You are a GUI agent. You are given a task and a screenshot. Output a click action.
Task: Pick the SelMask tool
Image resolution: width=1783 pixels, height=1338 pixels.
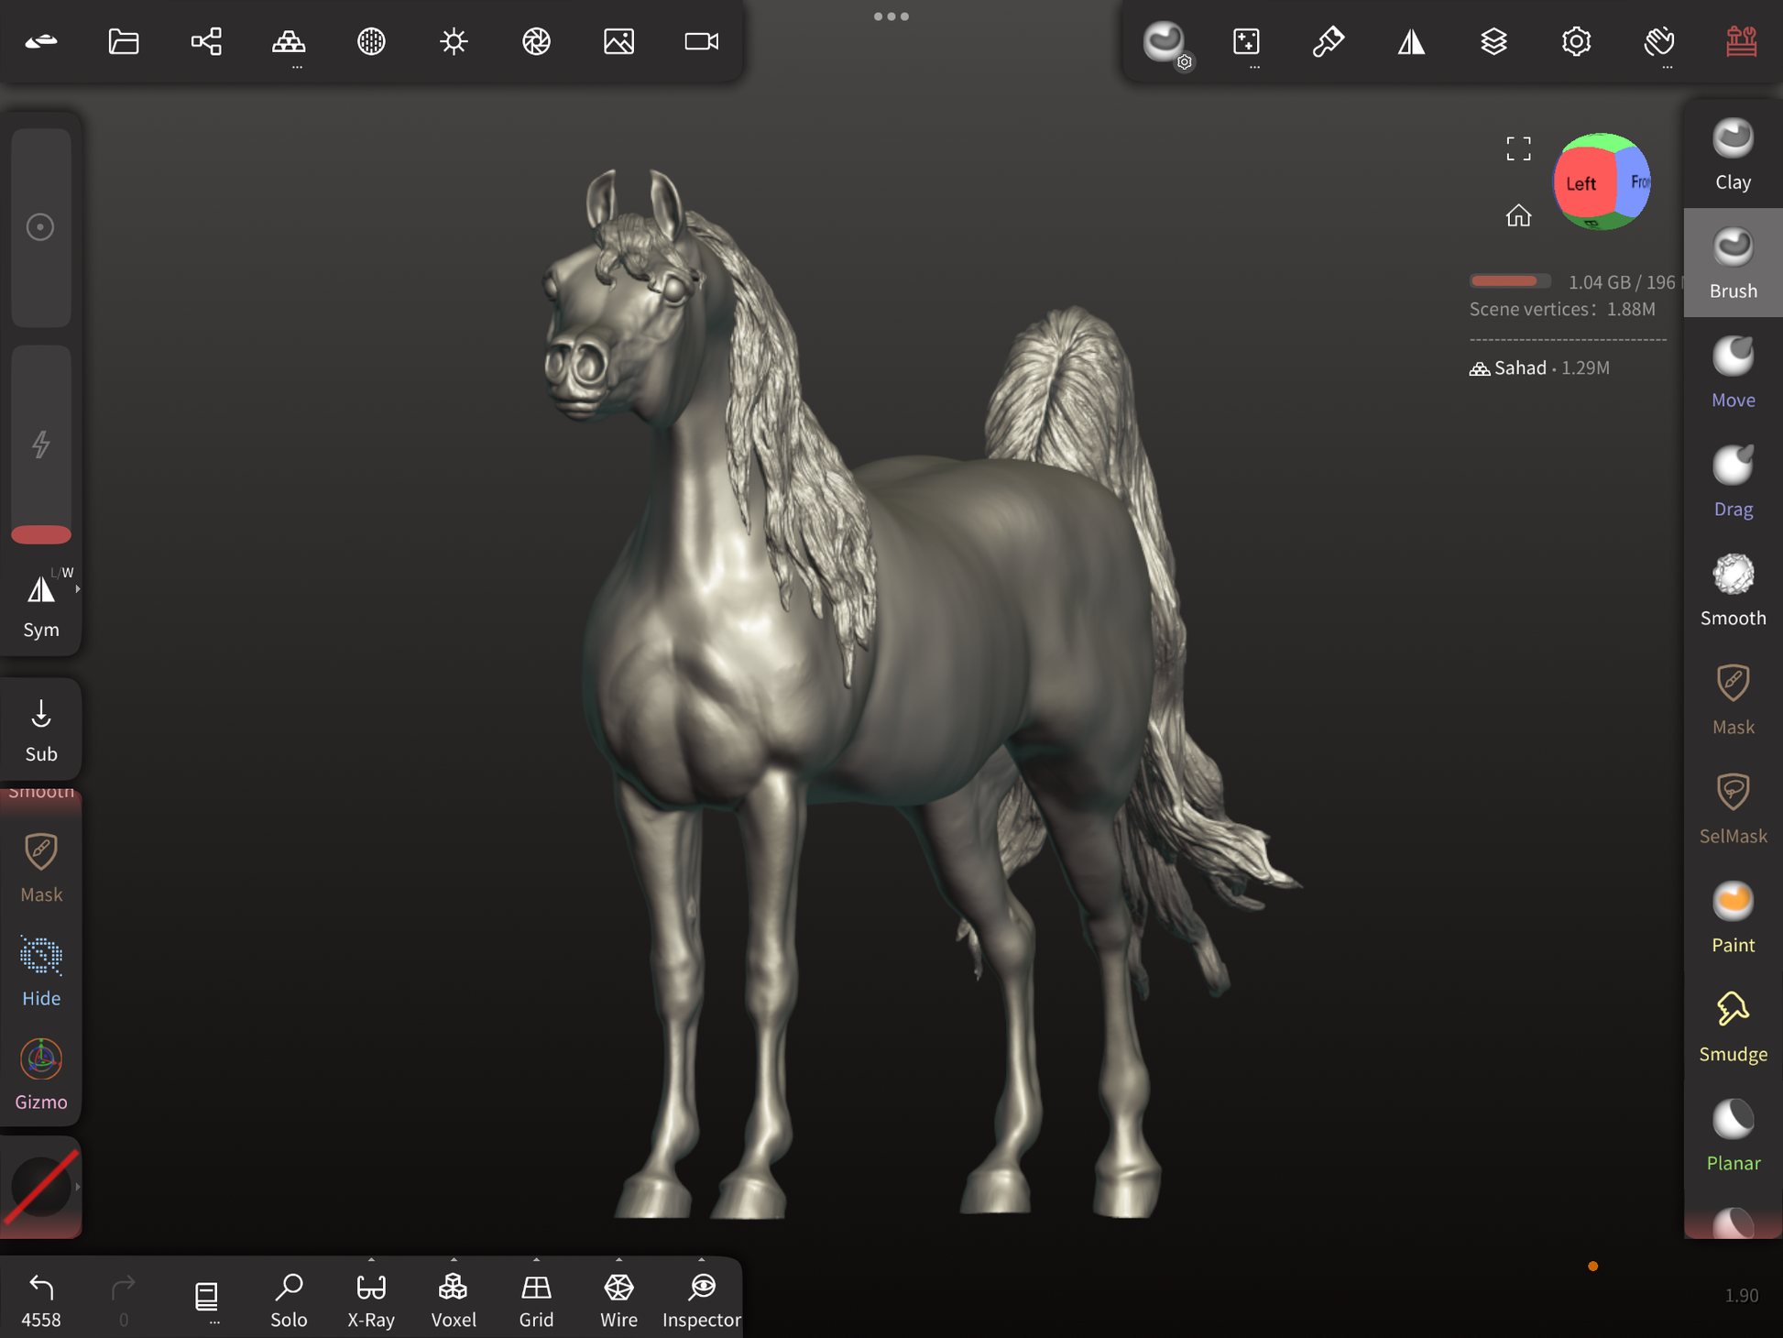(x=1732, y=808)
